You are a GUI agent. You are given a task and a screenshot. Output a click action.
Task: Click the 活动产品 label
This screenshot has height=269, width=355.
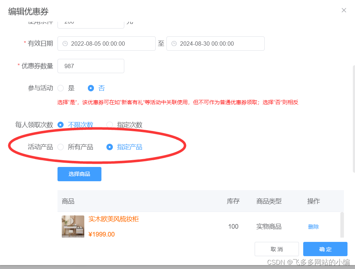click(40, 147)
